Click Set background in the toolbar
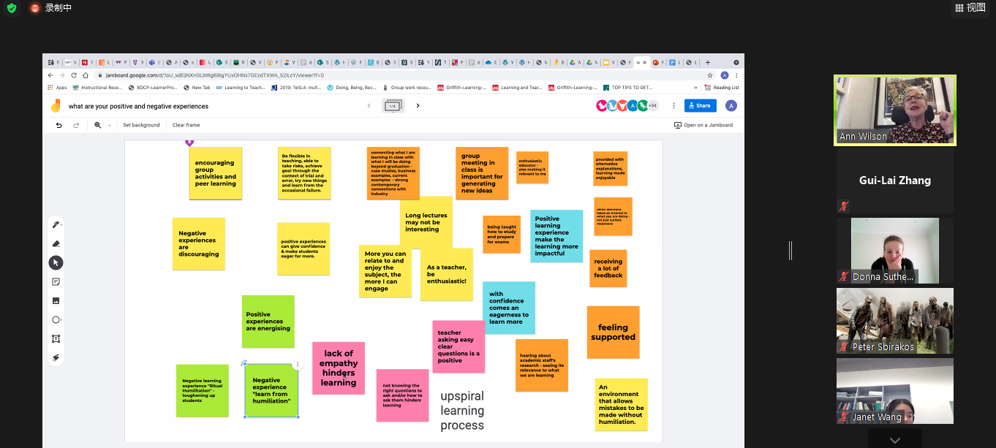 tap(141, 125)
